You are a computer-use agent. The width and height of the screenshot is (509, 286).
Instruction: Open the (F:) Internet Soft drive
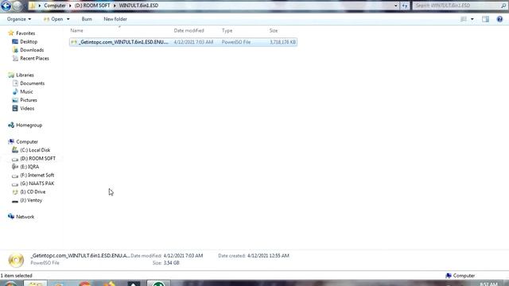[x=37, y=175]
